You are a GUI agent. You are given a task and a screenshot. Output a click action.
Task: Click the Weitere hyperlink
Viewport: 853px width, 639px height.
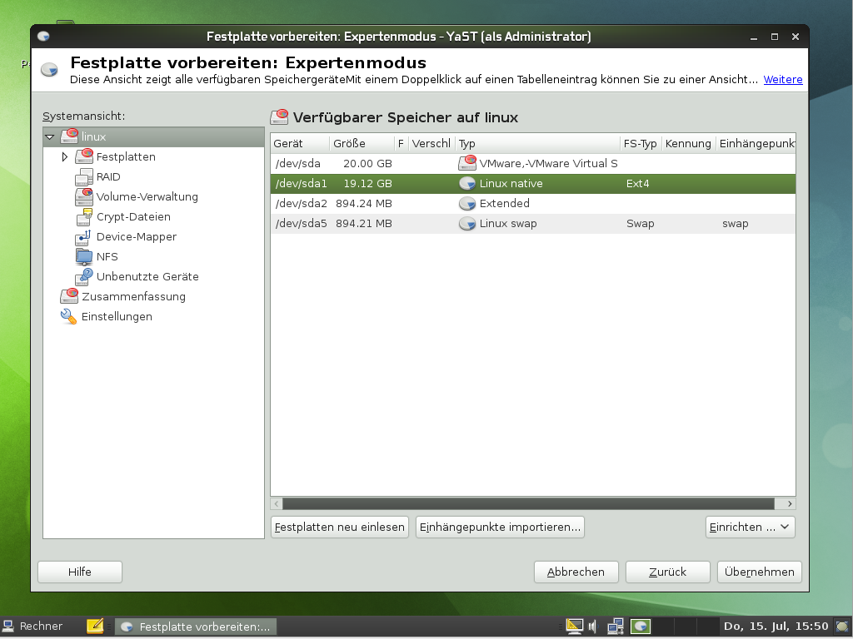782,79
